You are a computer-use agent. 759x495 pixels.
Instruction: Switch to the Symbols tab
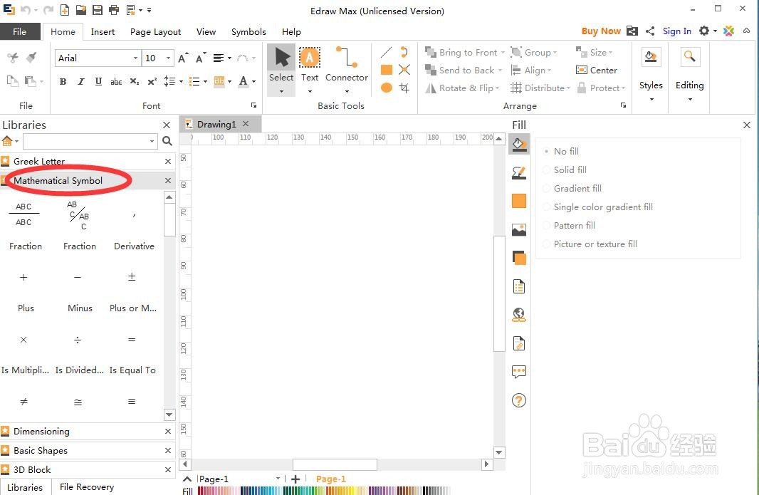coord(248,31)
